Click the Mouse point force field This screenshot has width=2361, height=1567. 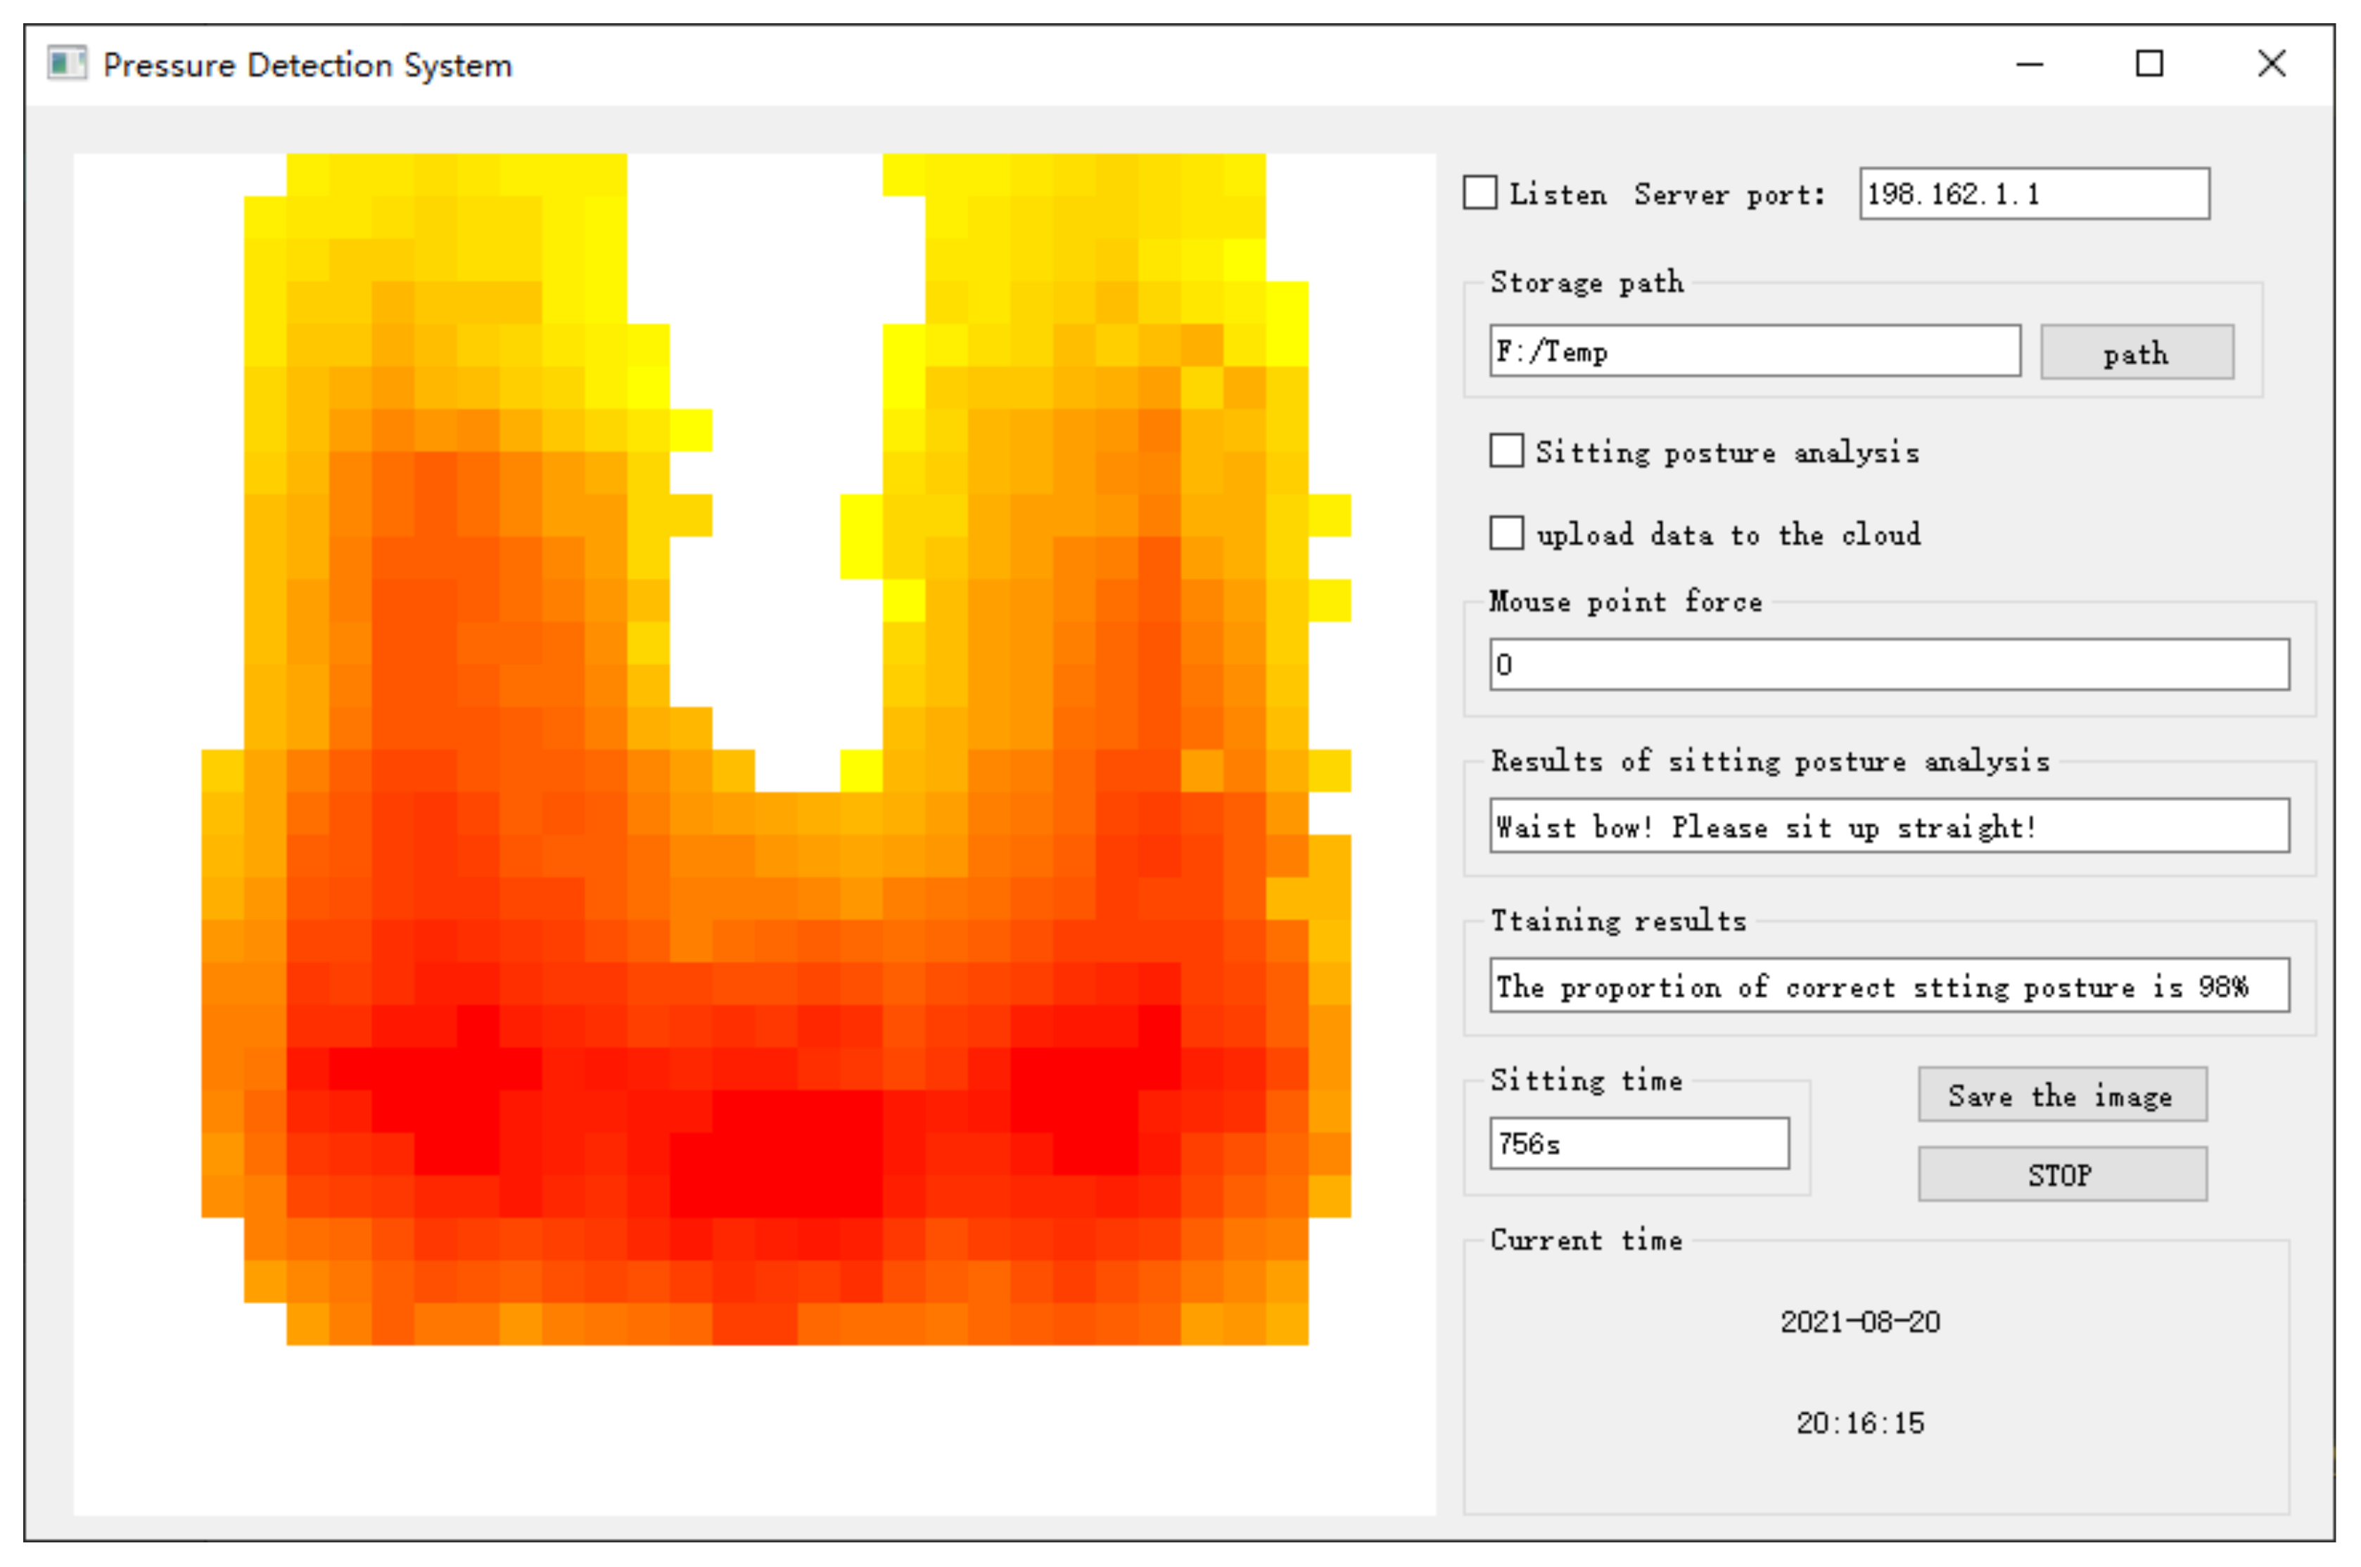(1888, 665)
